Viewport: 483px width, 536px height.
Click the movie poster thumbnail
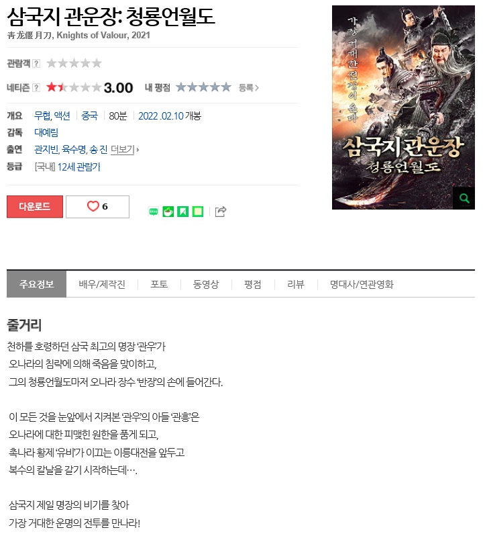click(403, 107)
